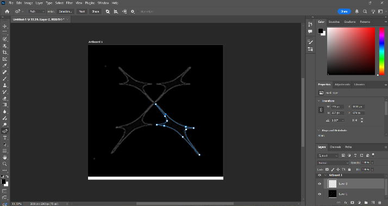Toggle layer filtering switch
This screenshot has width=388, height=206.
click(x=373, y=156)
